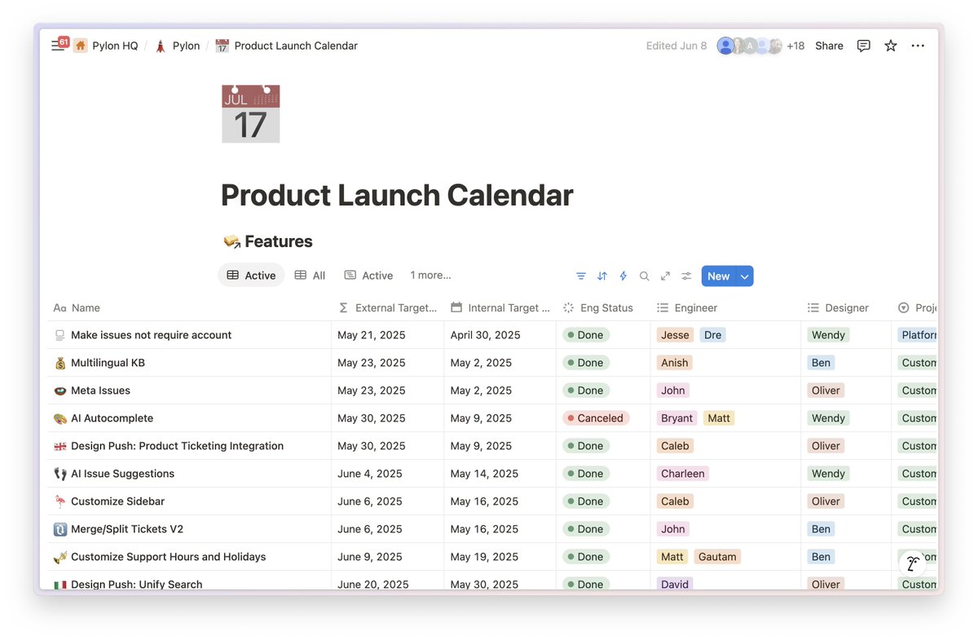Click the database search magnifier icon

(645, 276)
